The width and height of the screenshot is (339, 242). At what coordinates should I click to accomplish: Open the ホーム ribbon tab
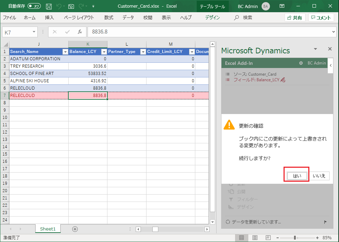pos(30,18)
